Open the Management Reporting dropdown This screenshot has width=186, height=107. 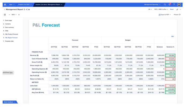(x=153, y=5)
